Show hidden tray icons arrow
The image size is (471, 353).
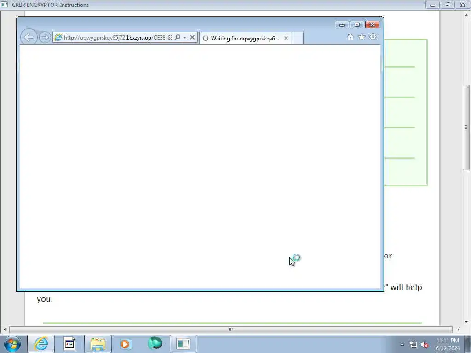coord(402,344)
